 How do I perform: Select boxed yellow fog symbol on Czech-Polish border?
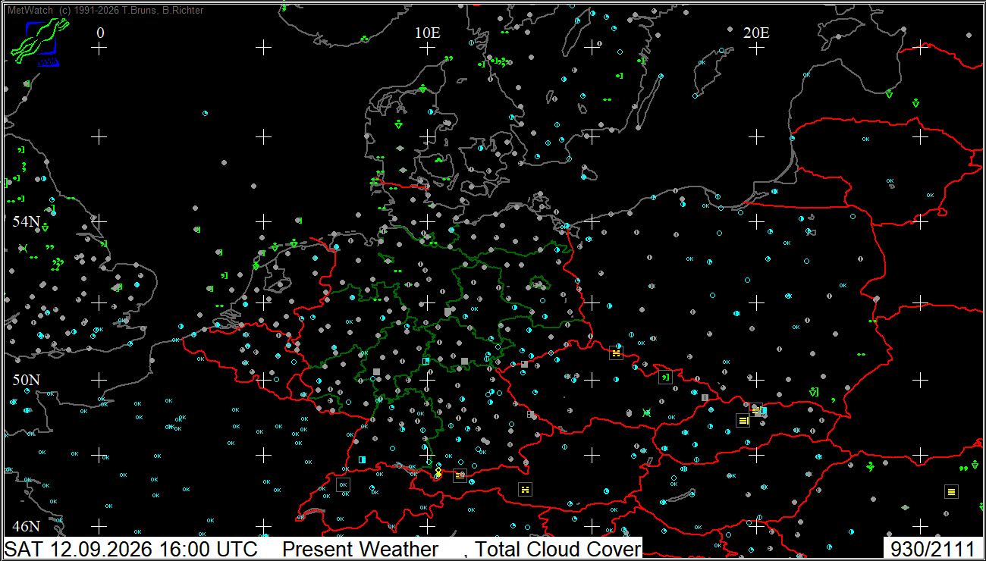[x=616, y=353]
